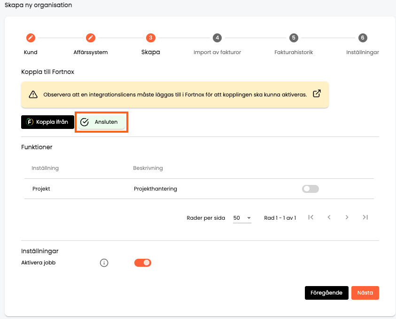
Task: Click the Affärssystem step pencil icon
Action: tap(90, 38)
